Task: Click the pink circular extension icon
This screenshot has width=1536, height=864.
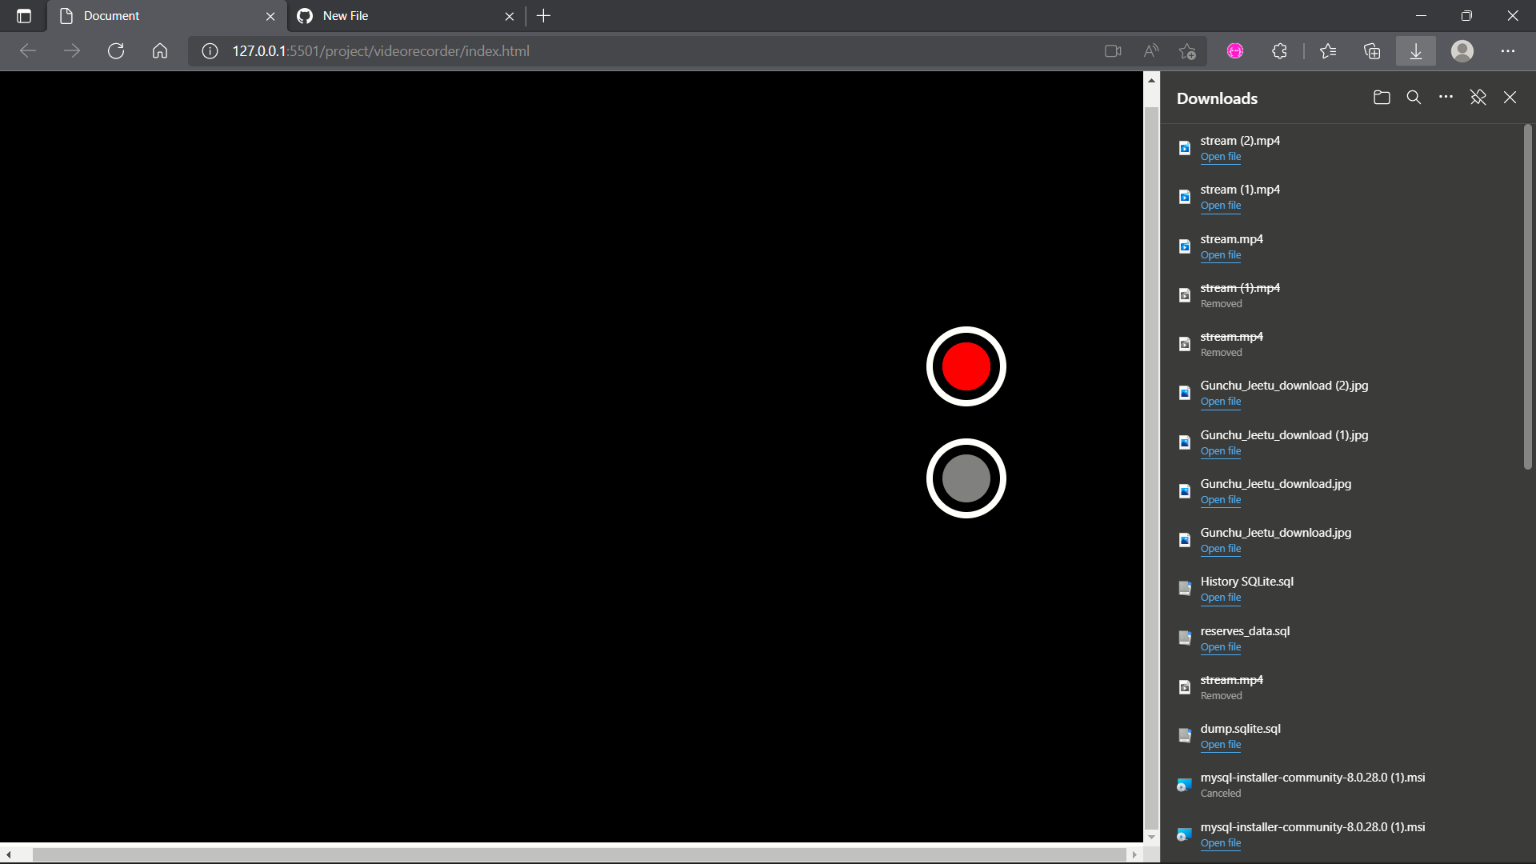Action: tap(1235, 51)
